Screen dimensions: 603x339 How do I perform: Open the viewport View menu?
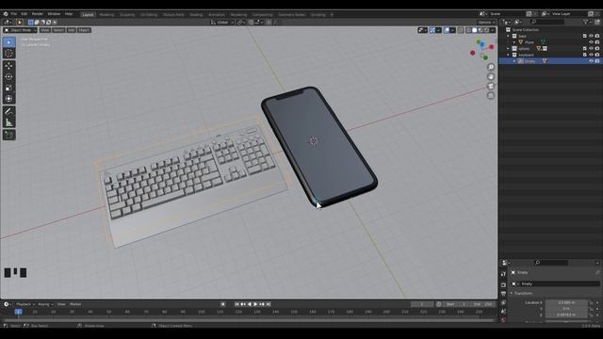[x=45, y=30]
